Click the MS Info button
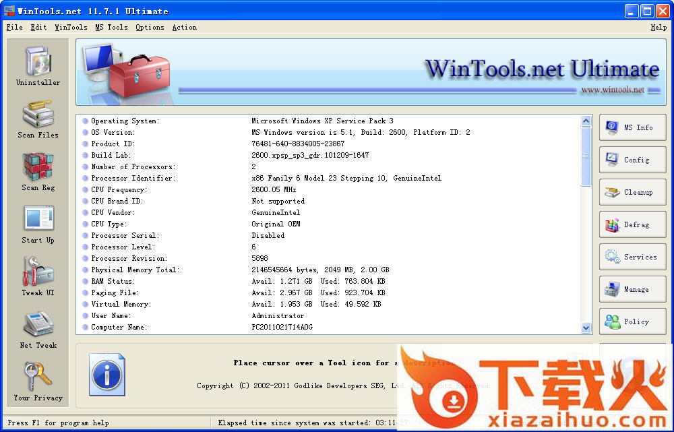 click(633, 127)
